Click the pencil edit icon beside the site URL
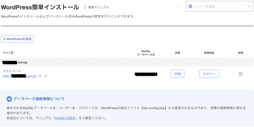 (x=46, y=76)
